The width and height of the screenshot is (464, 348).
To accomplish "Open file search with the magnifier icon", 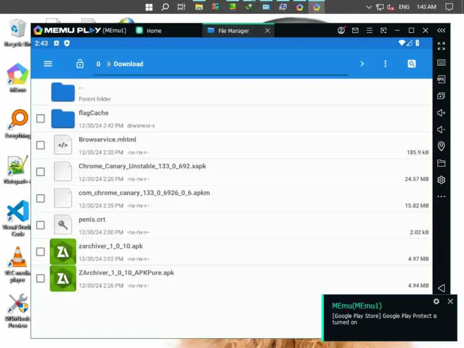I will [411, 64].
